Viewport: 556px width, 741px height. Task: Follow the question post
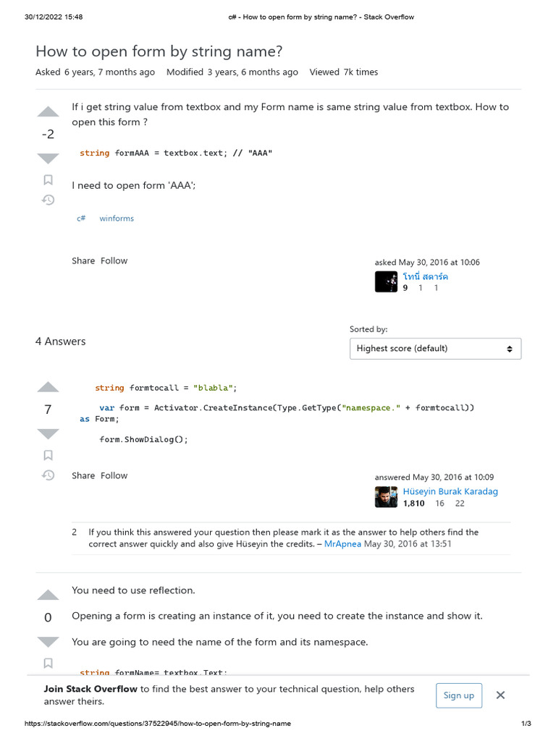(x=114, y=261)
